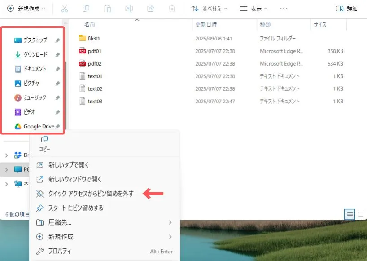Open the 新規作成 dropdown in toolbar
The image size is (367, 261).
[26, 9]
